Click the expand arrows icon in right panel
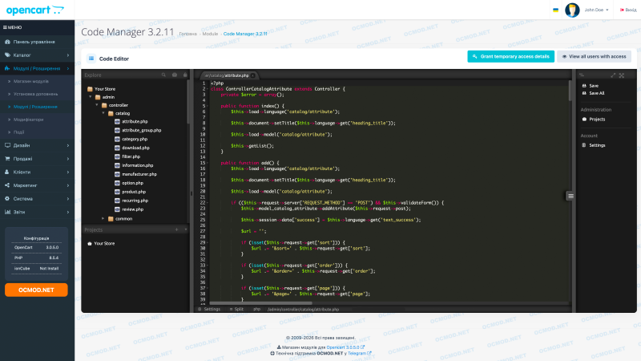 613,75
